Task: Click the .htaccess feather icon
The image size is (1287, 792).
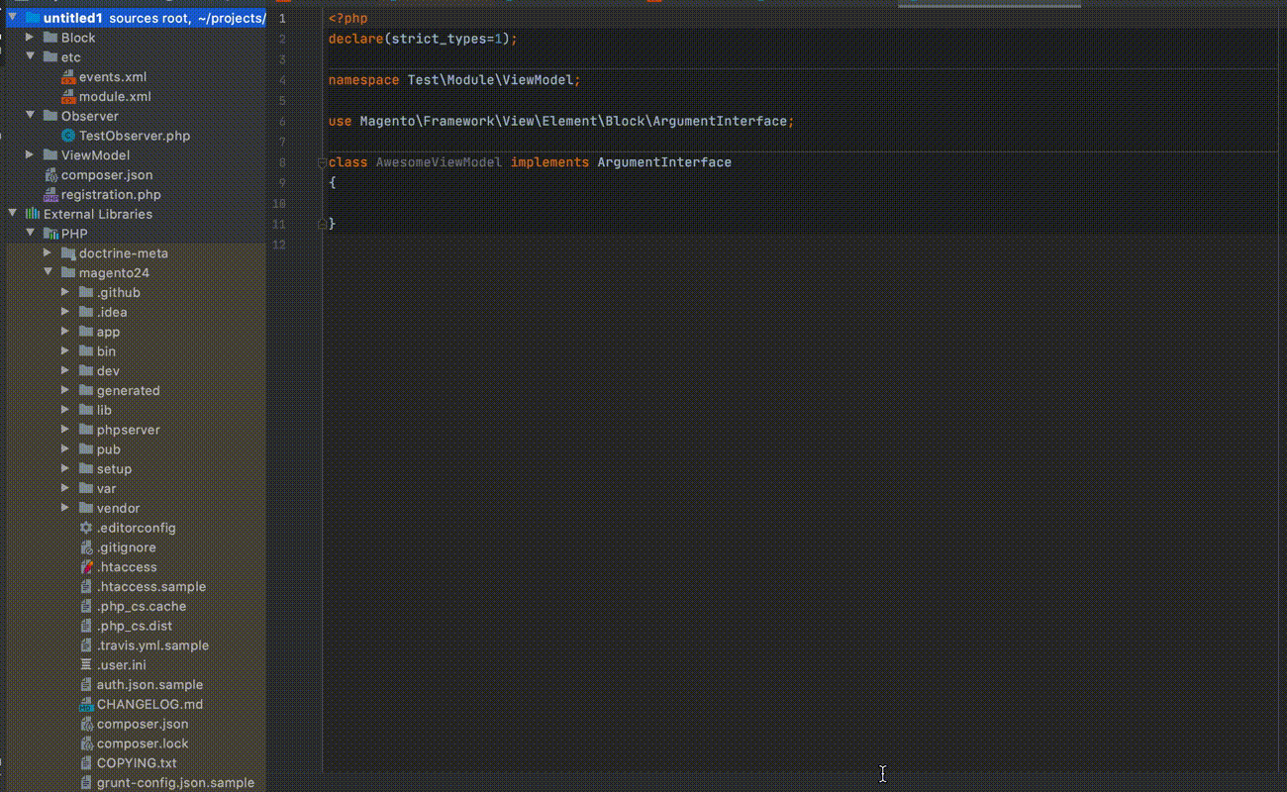Action: pyautogui.click(x=86, y=567)
